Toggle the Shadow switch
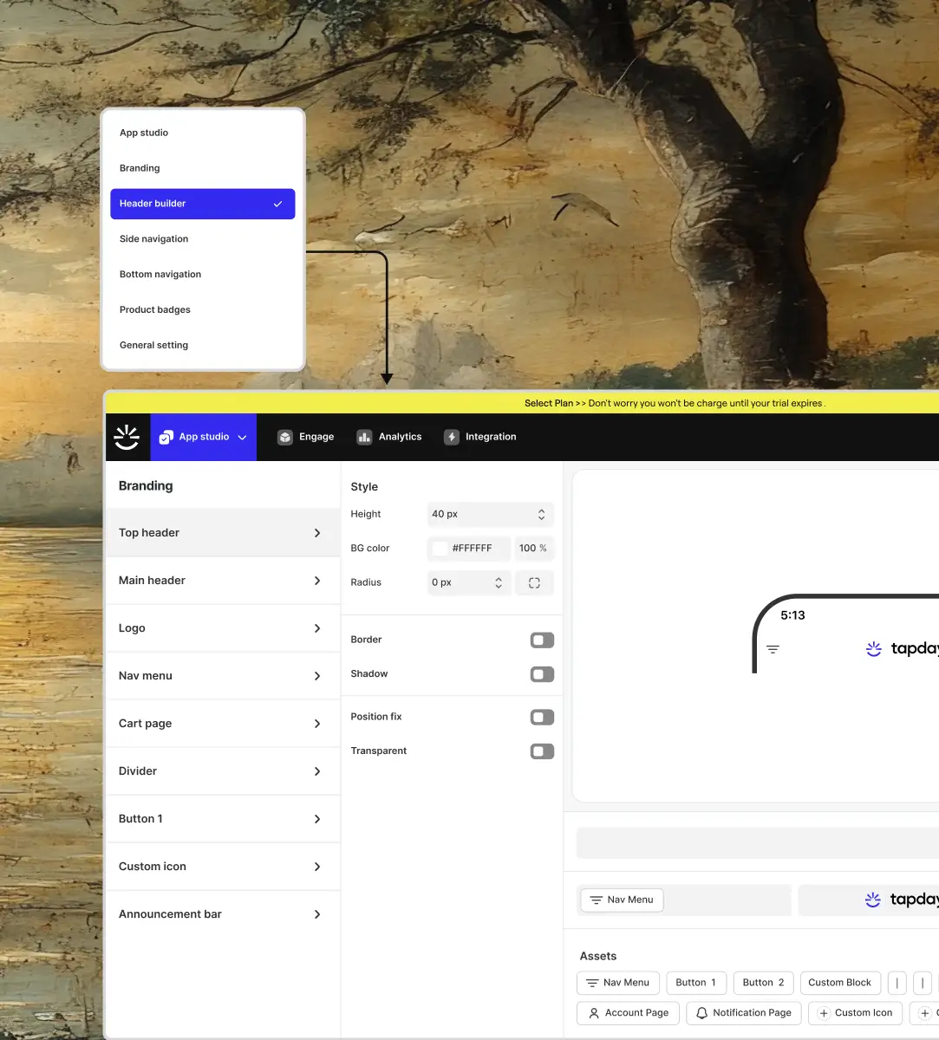The image size is (939, 1040). coord(542,674)
